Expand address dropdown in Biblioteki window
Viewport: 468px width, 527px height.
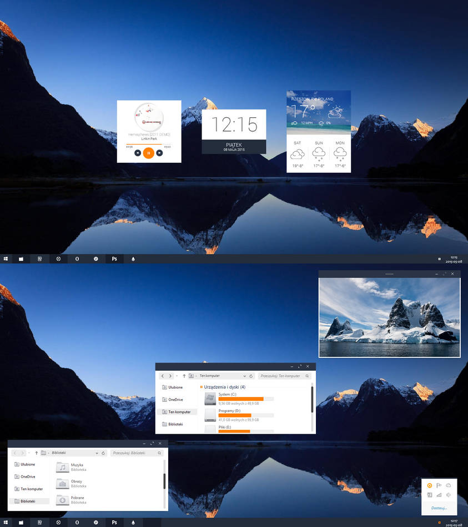(97, 453)
